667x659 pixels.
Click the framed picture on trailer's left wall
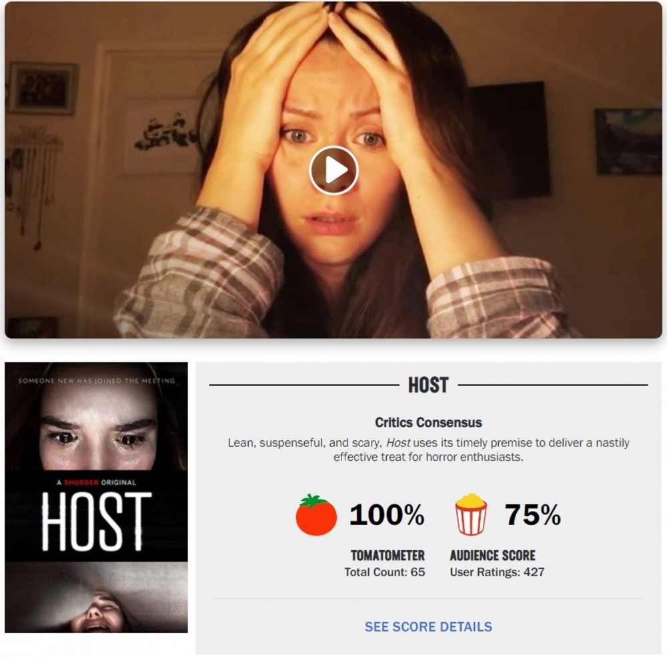(43, 88)
